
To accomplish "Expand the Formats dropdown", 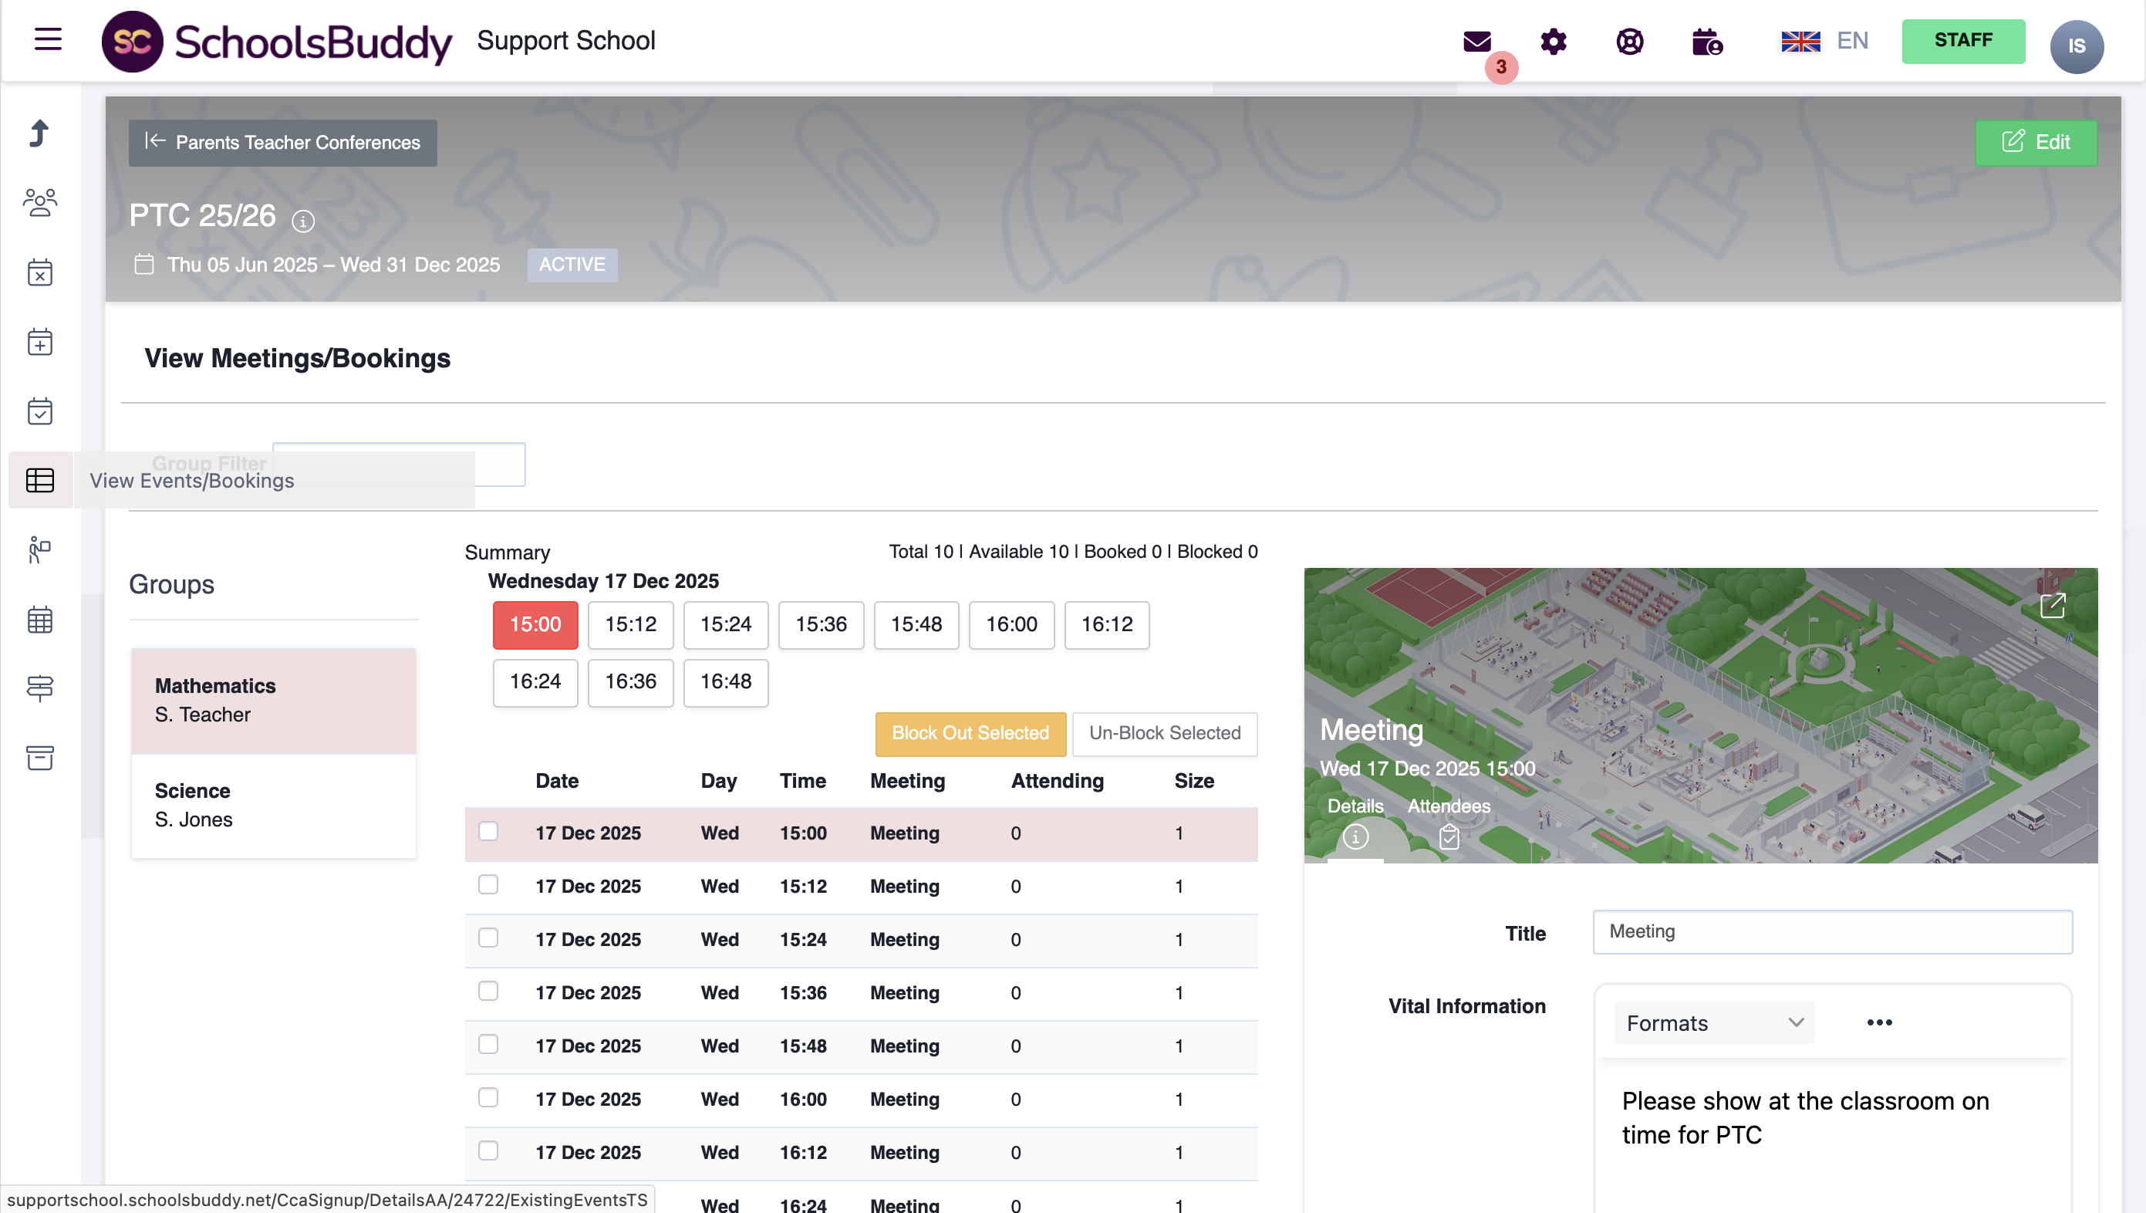I will point(1713,1022).
